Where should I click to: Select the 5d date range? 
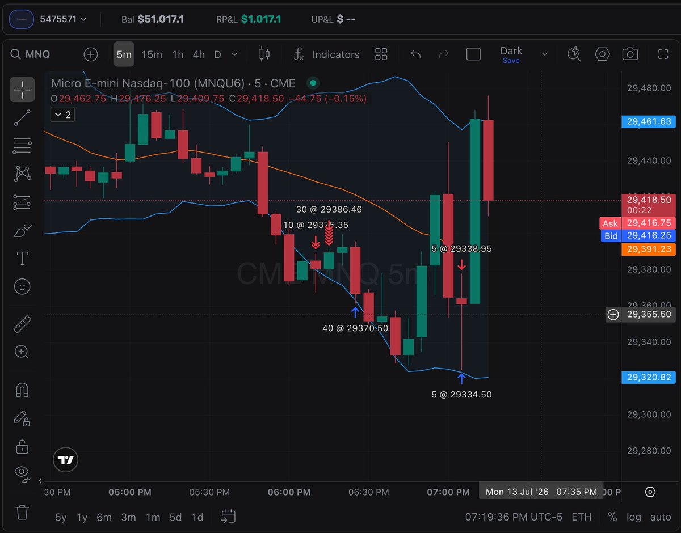click(x=176, y=517)
